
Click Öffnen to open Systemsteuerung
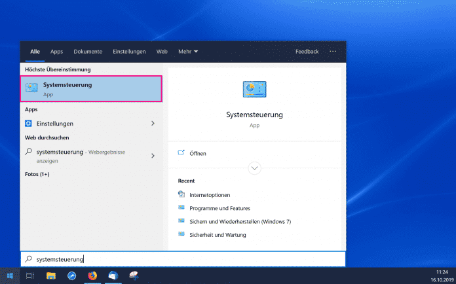coord(197,153)
